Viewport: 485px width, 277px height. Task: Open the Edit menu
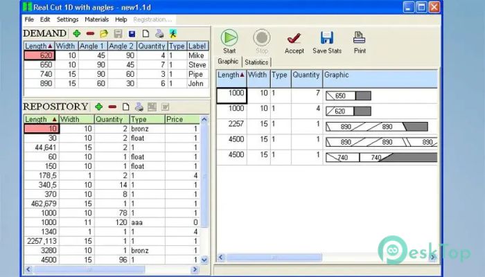pos(45,19)
